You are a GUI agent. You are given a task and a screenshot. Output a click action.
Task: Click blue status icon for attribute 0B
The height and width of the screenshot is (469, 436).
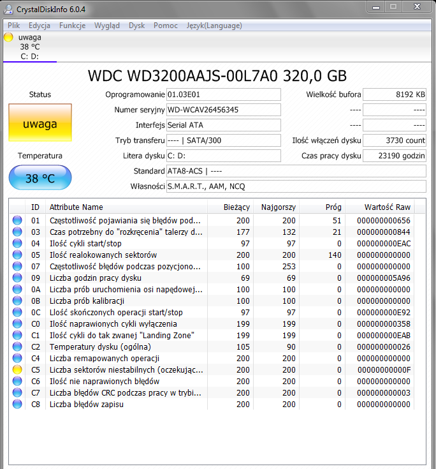tap(17, 301)
